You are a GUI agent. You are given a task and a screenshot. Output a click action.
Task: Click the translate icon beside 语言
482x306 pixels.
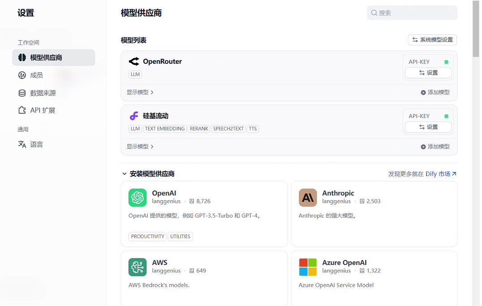point(22,144)
